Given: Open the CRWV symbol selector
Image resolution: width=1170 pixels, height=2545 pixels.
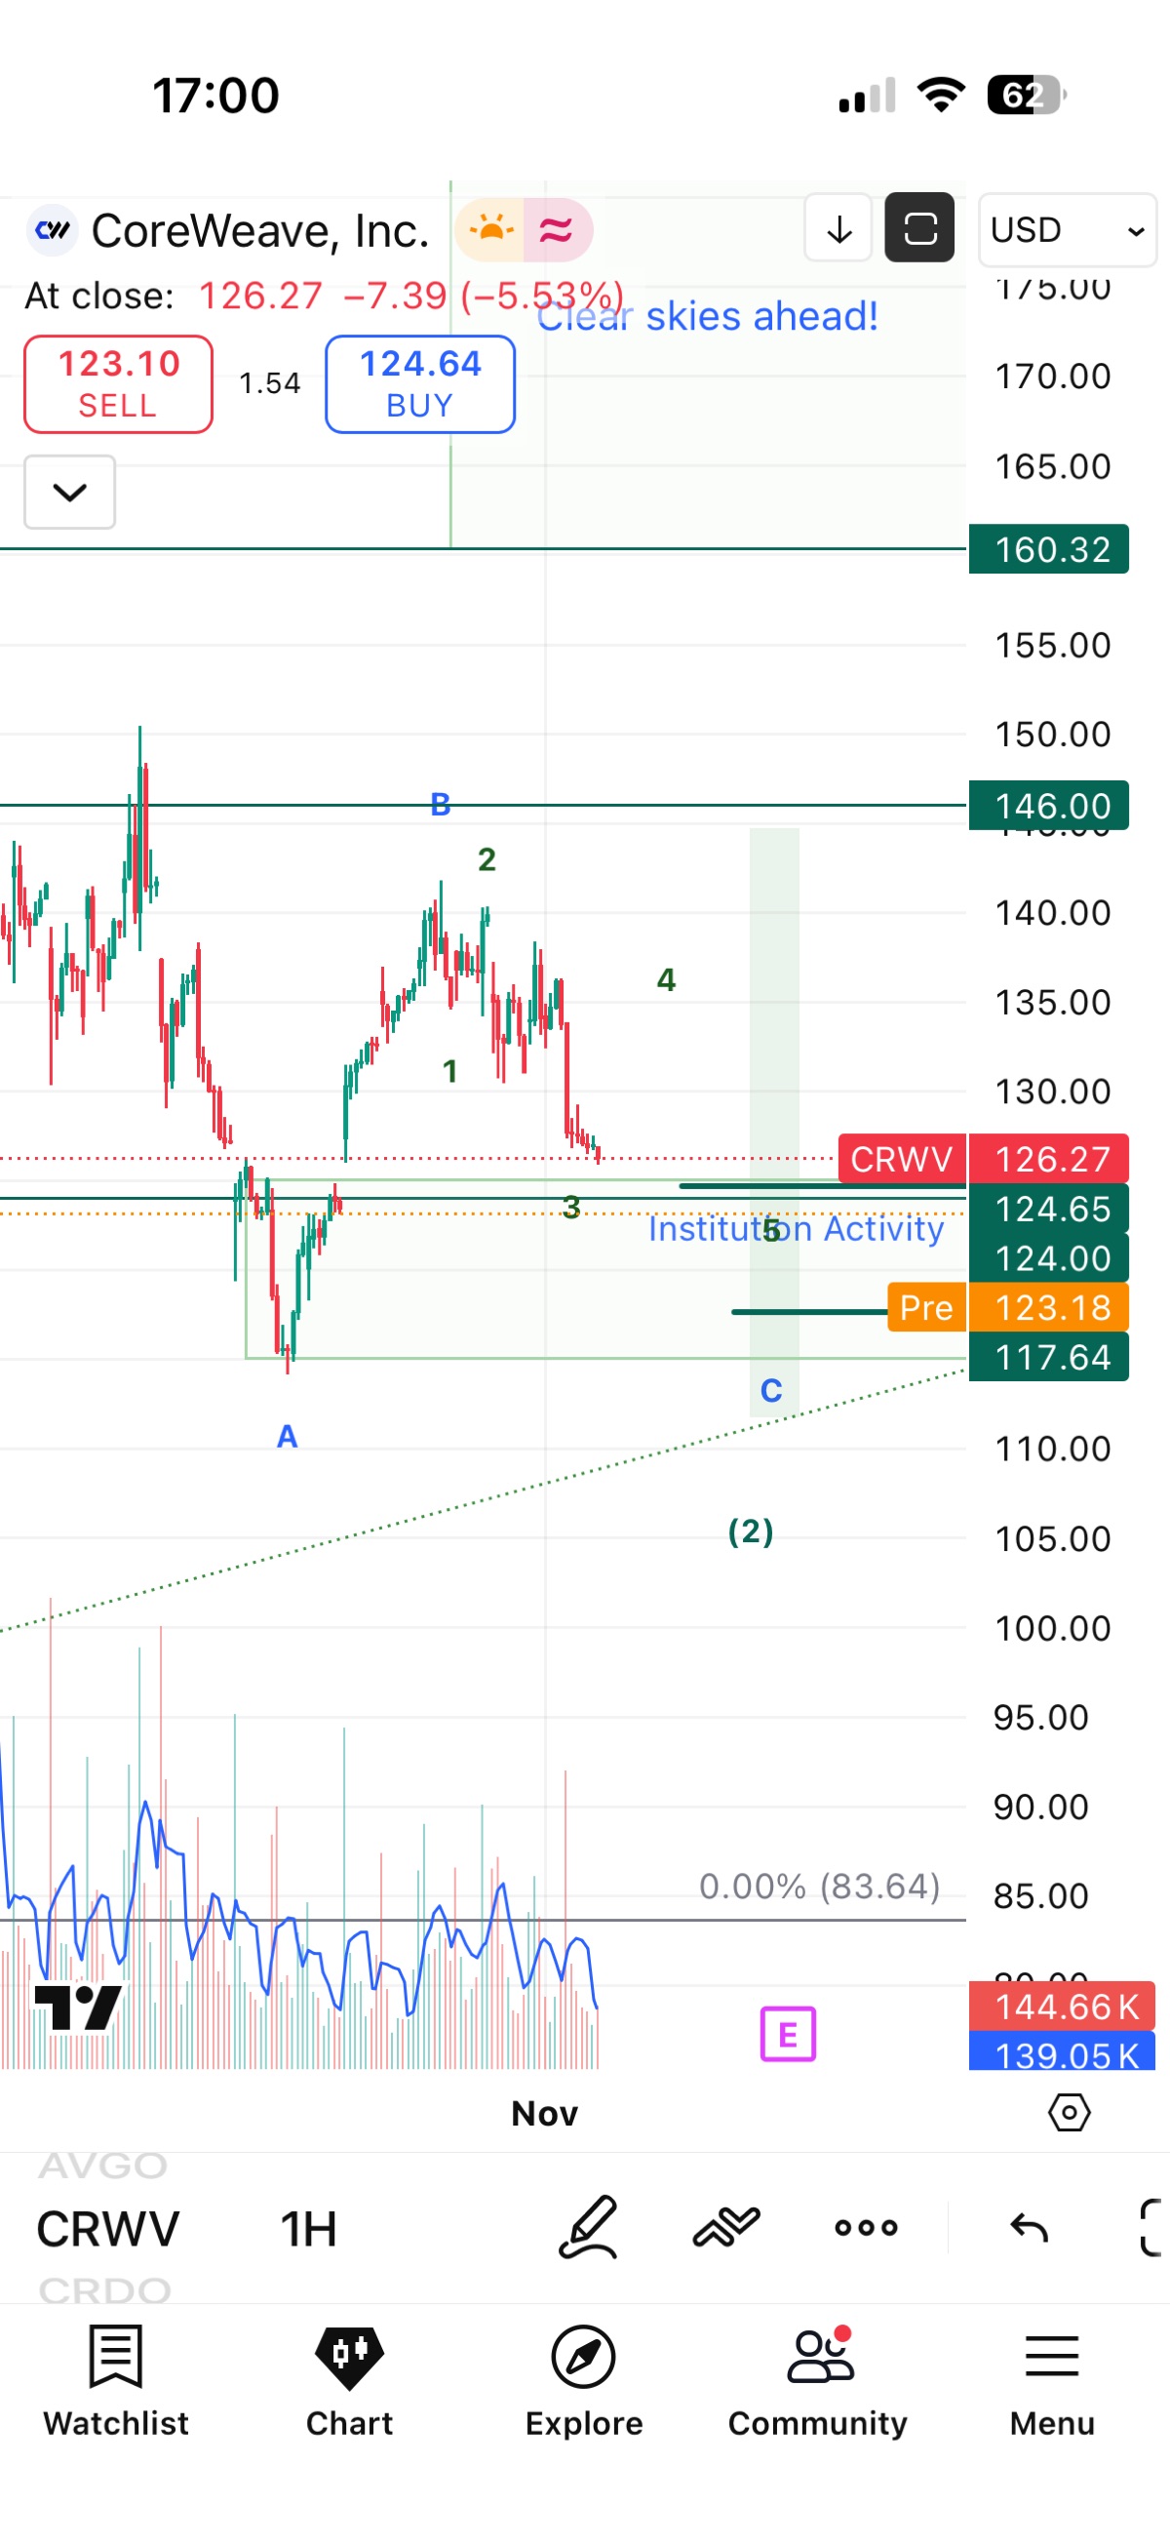Looking at the screenshot, I should 108,2229.
